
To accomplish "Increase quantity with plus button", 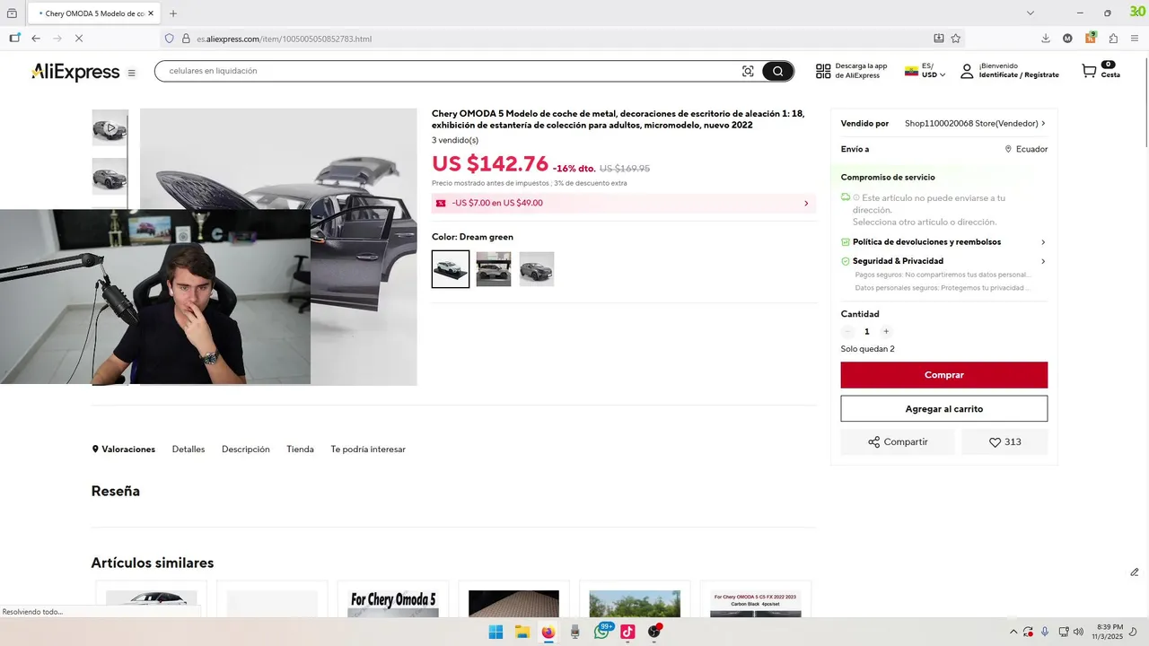I will [886, 331].
